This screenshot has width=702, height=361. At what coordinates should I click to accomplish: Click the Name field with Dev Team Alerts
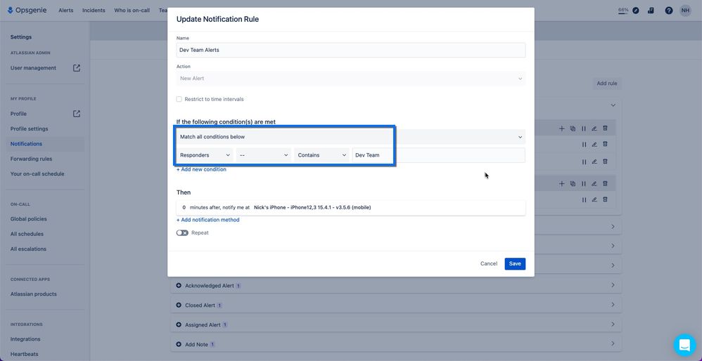[350, 50]
